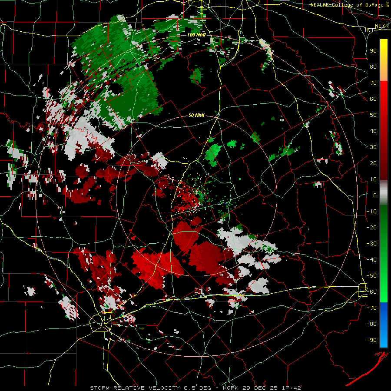Click the '100 NMI' range ring label
The image size is (391, 391).
click(196, 35)
